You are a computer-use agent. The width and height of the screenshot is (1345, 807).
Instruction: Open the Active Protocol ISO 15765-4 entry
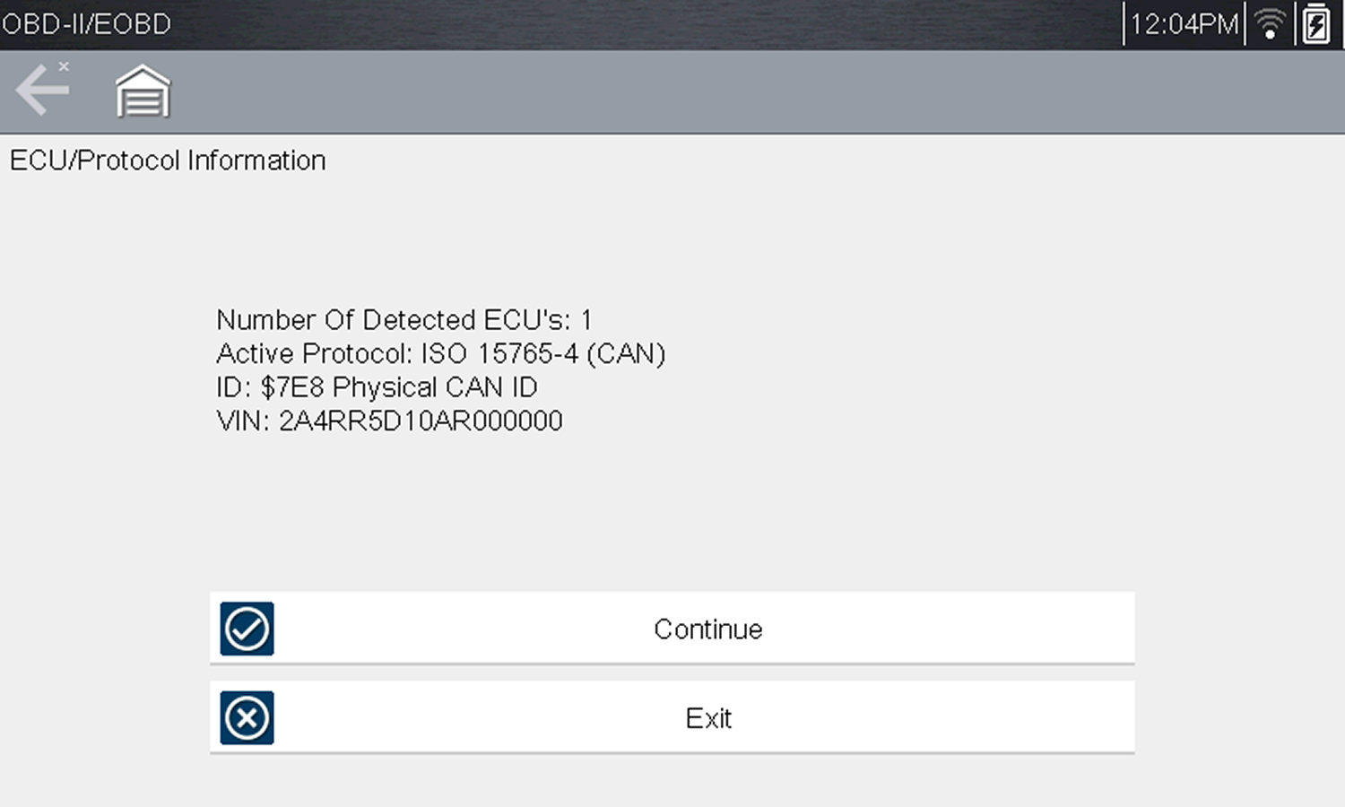pos(440,353)
